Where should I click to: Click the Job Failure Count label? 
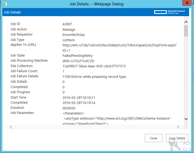tap(24, 71)
